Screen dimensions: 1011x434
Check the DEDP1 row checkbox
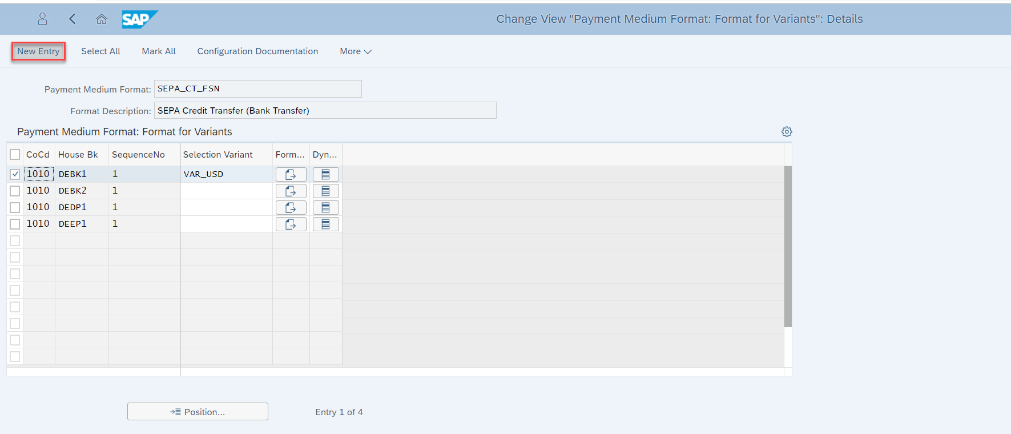tap(15, 207)
